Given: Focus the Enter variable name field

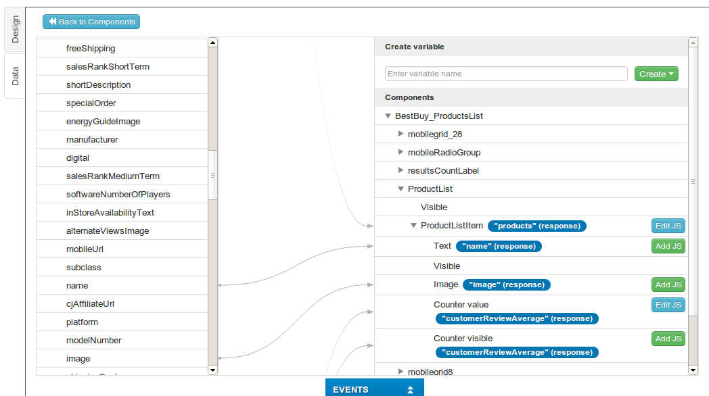Looking at the screenshot, I should coord(506,74).
